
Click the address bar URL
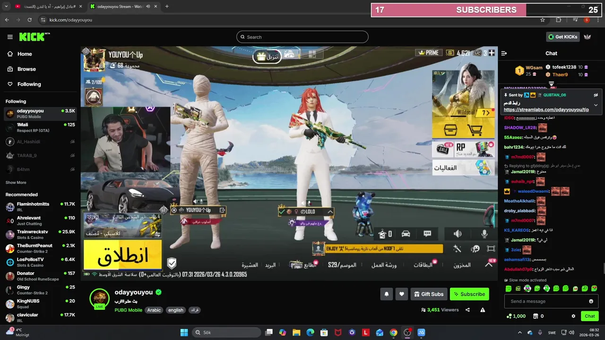[71, 20]
